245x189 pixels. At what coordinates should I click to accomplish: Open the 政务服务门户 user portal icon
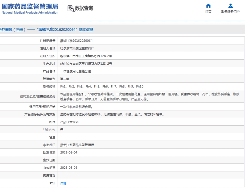pyautogui.click(x=230, y=6)
